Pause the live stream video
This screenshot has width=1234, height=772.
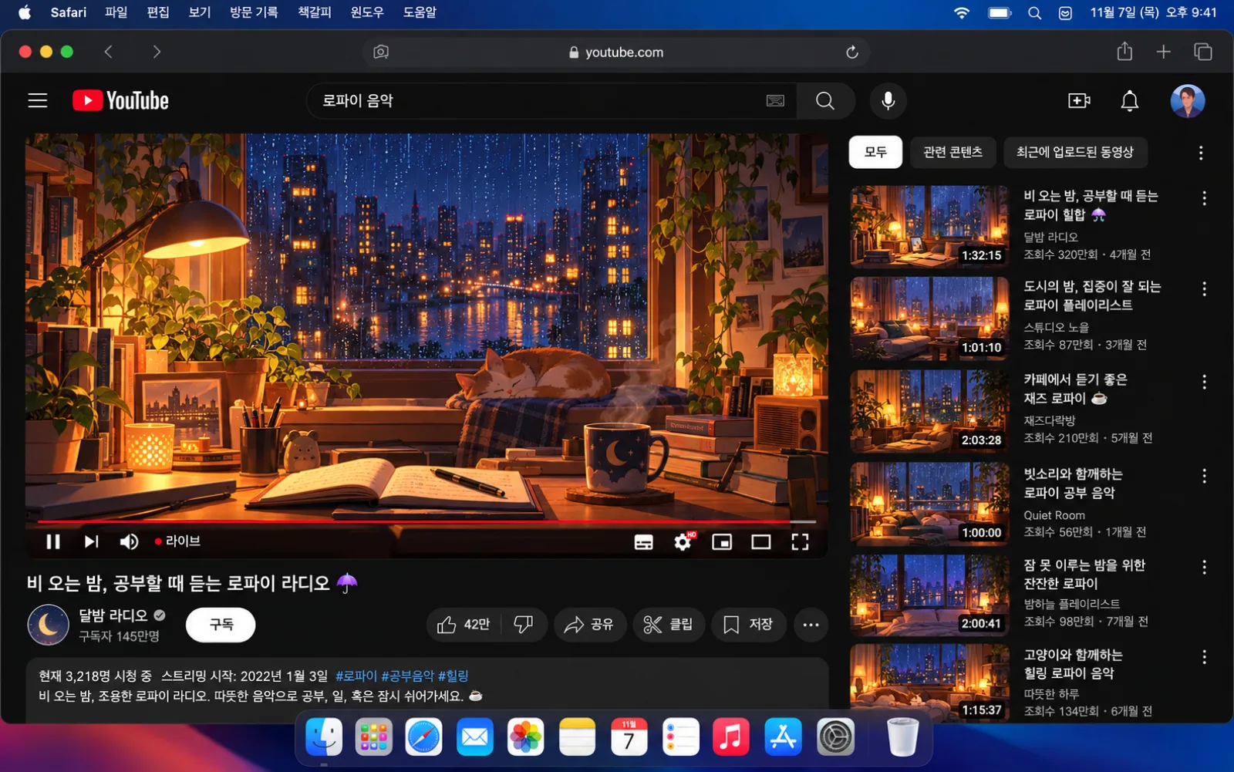click(53, 541)
